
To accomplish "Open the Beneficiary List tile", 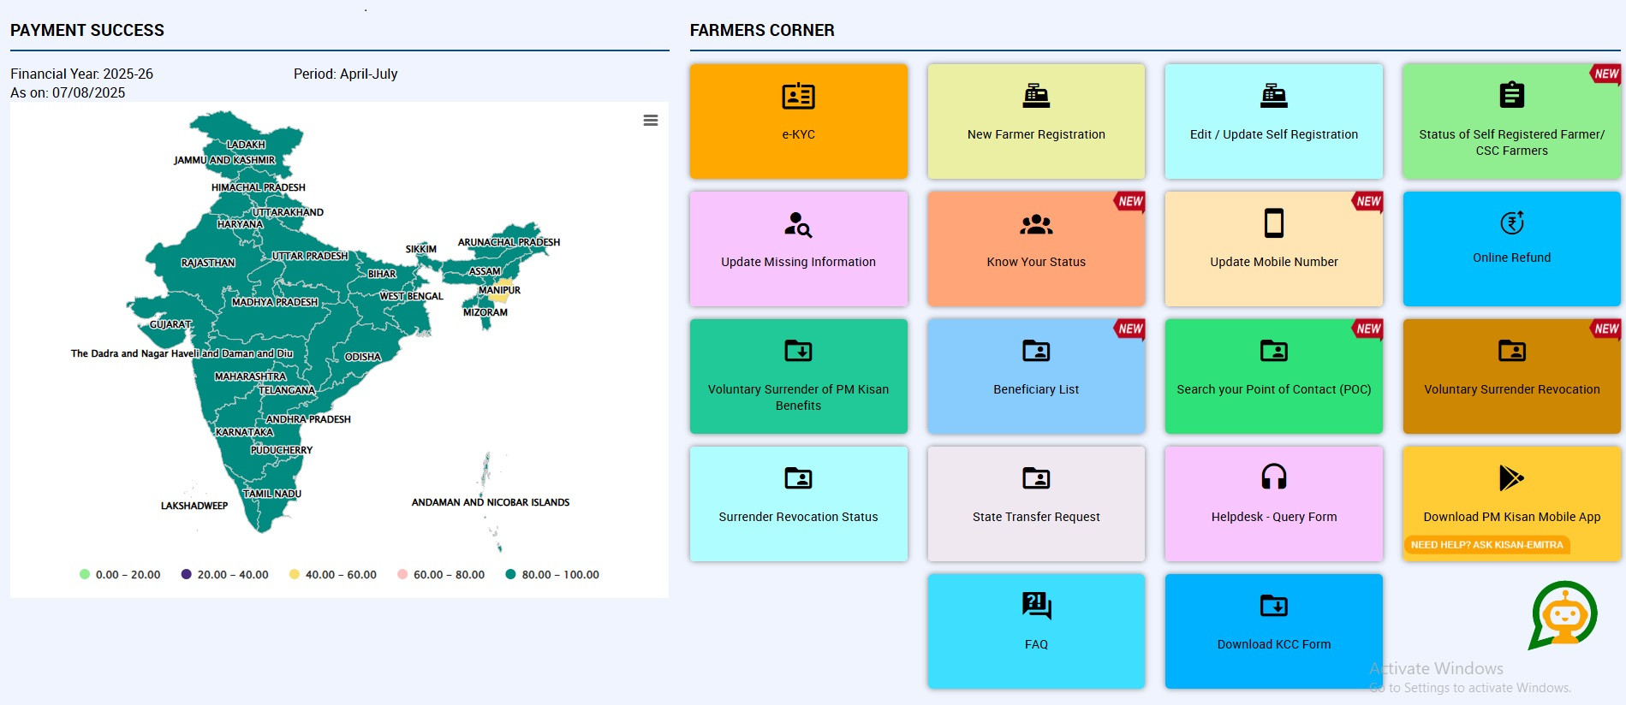I will [x=1036, y=376].
